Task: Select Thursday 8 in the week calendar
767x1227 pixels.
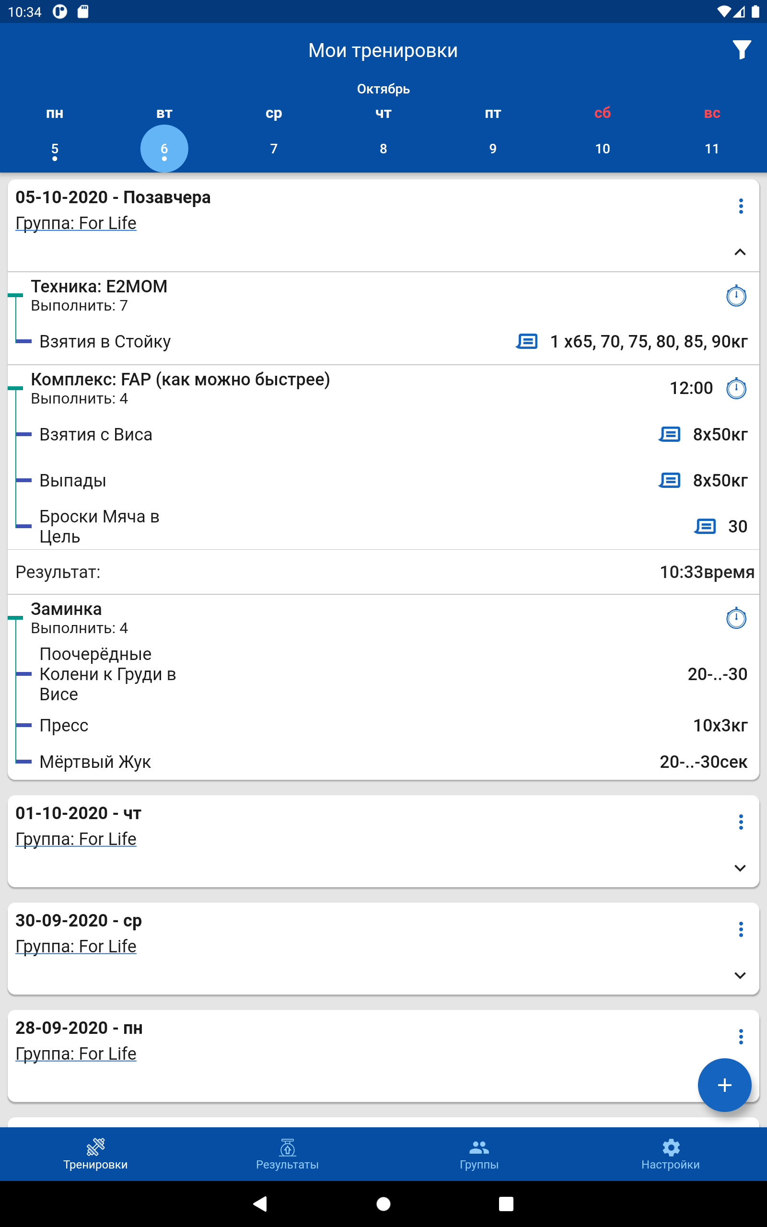Action: coord(383,149)
